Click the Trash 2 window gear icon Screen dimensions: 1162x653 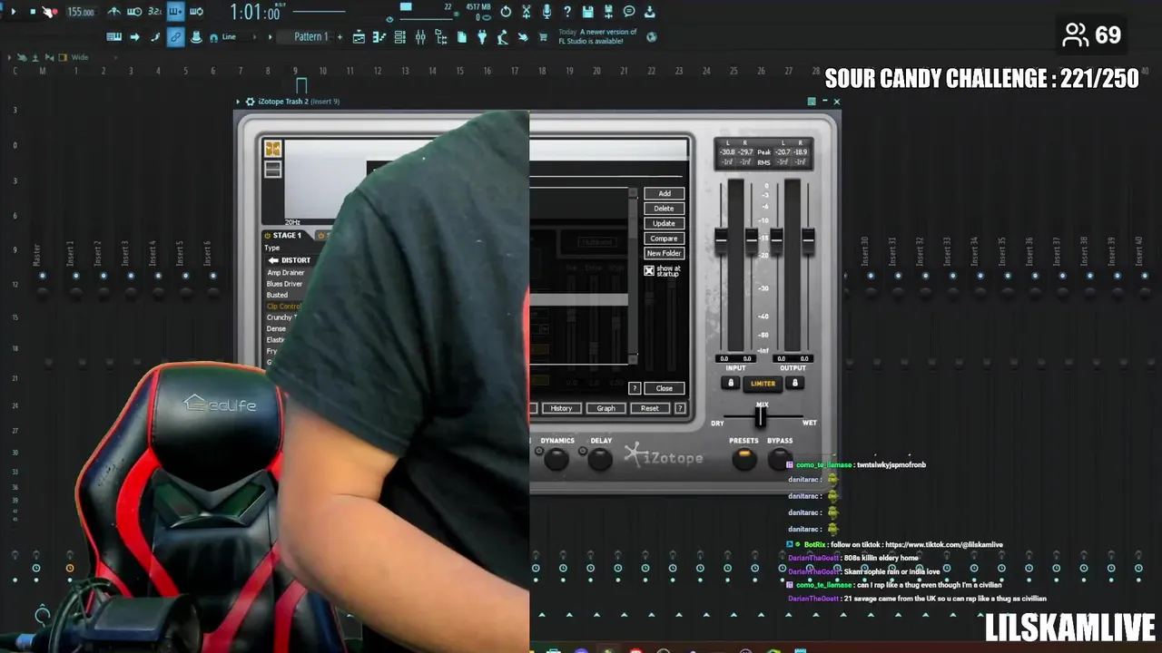click(x=251, y=102)
